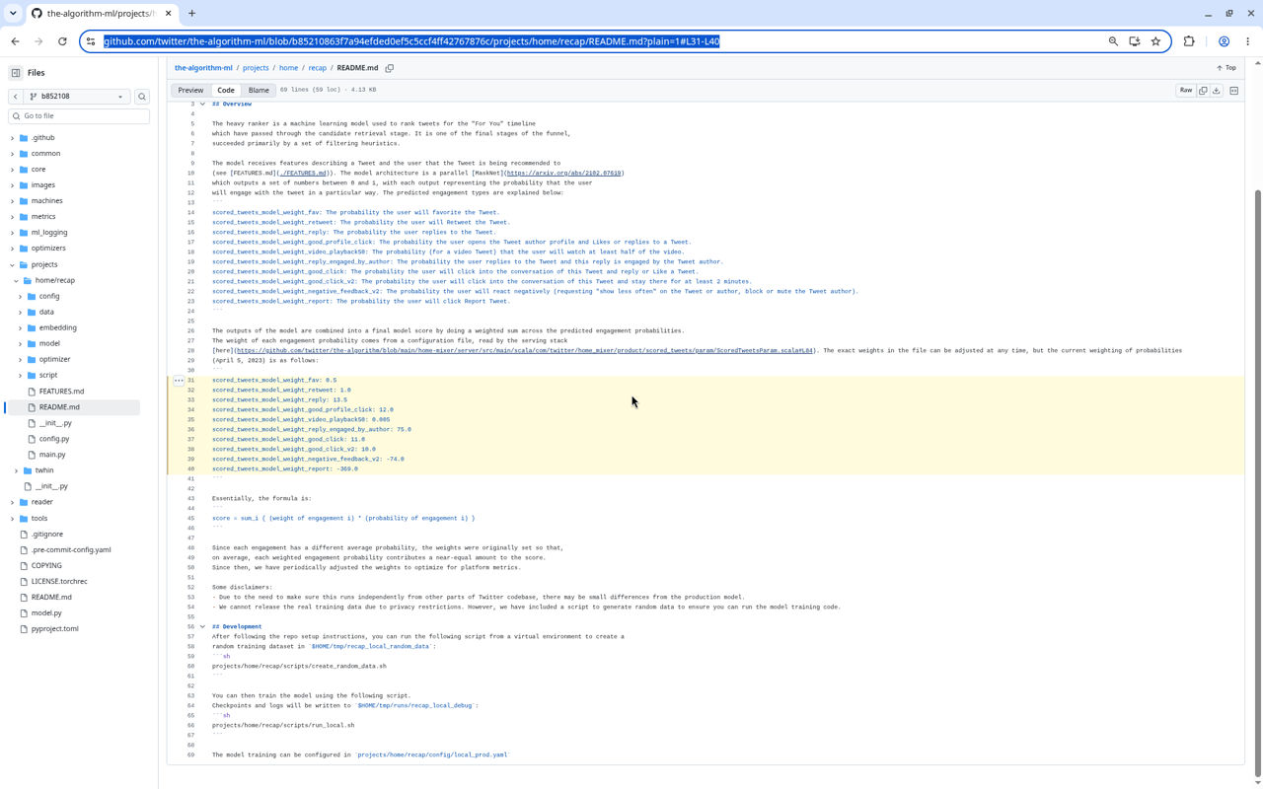Collapse the file tree panel icon
This screenshot has height=789, width=1263.
pos(16,73)
